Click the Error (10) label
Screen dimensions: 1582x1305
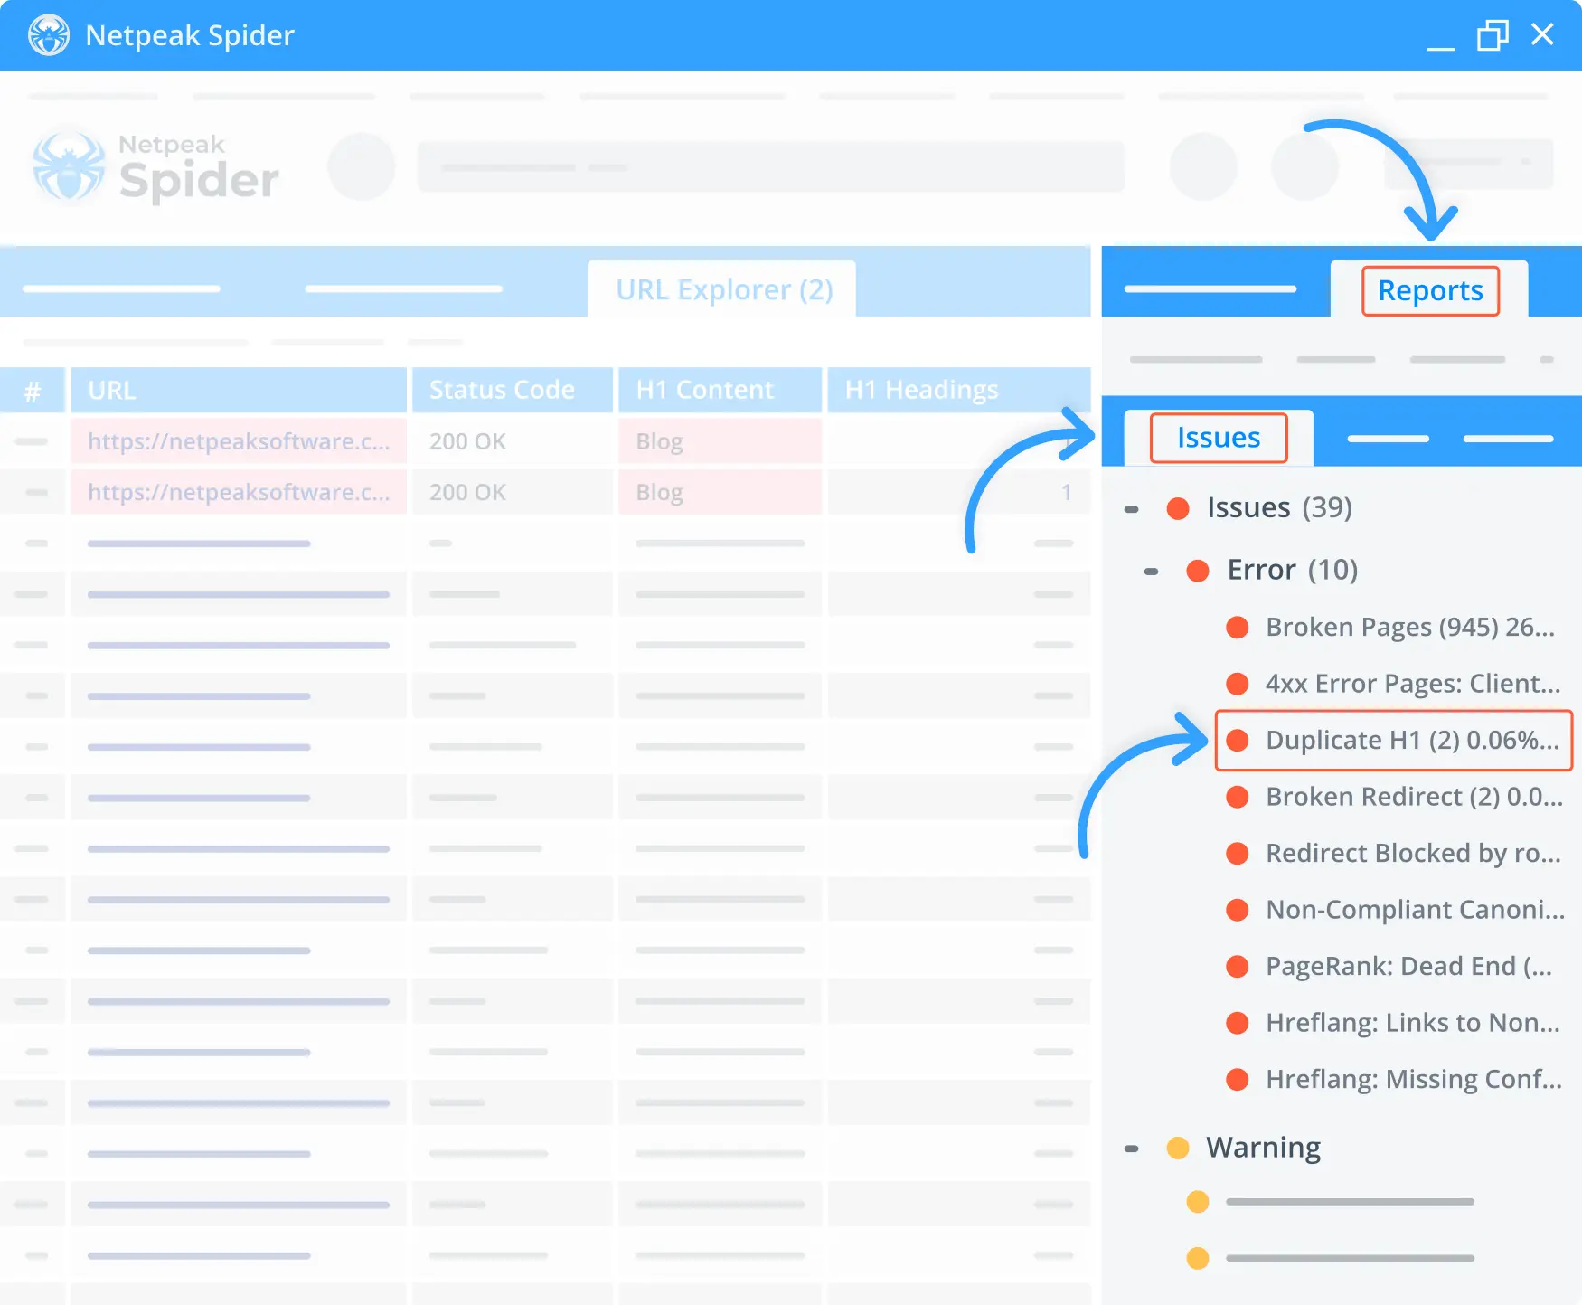pyautogui.click(x=1292, y=570)
